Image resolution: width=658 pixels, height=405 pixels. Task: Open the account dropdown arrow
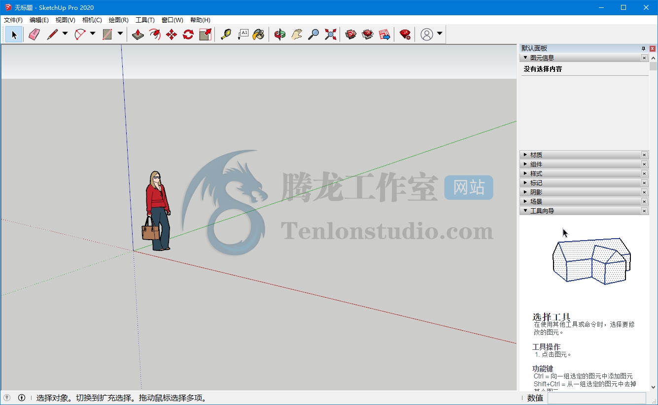[x=440, y=34]
